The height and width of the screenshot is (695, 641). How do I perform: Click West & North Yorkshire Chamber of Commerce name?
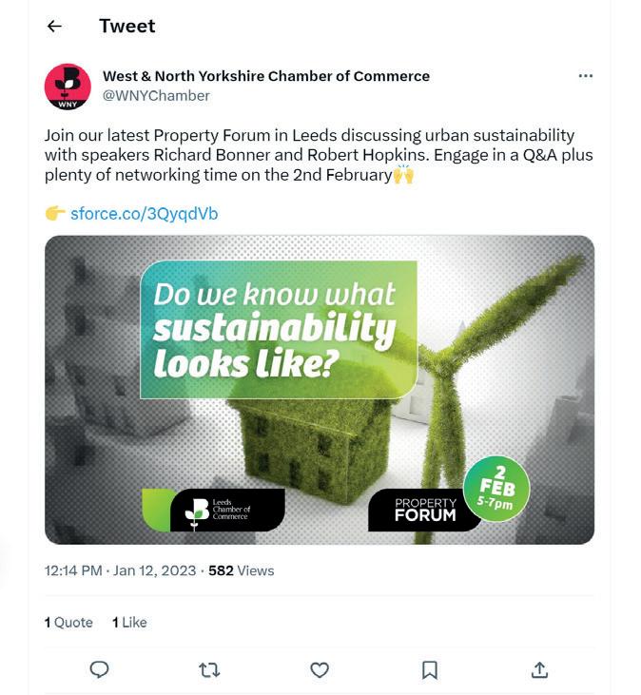click(266, 76)
